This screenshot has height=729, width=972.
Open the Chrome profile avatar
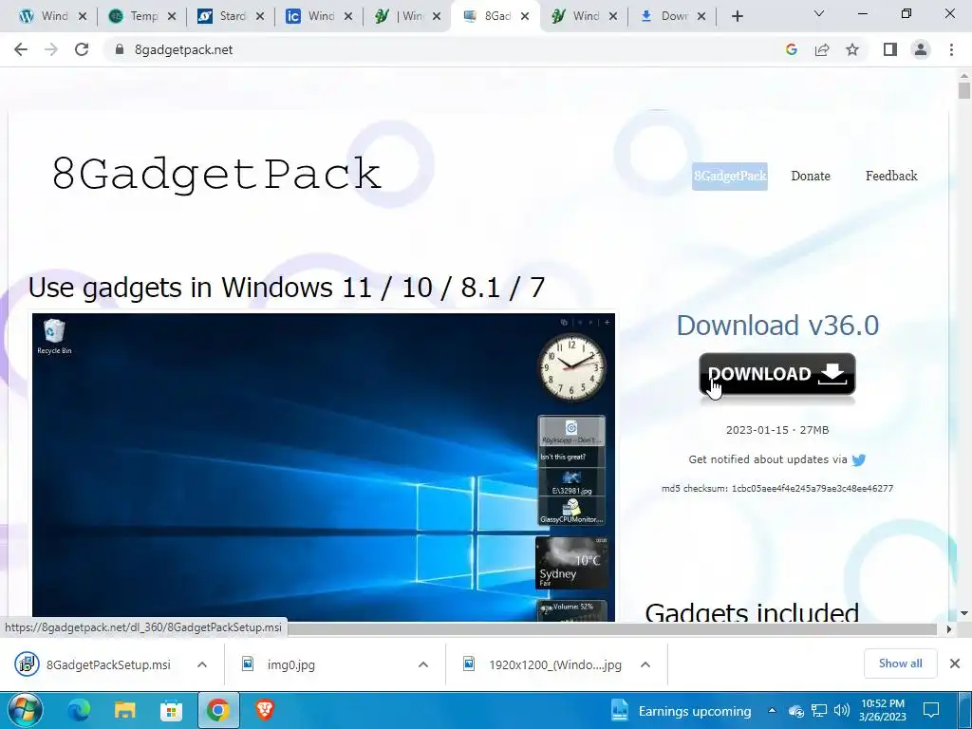tap(921, 49)
